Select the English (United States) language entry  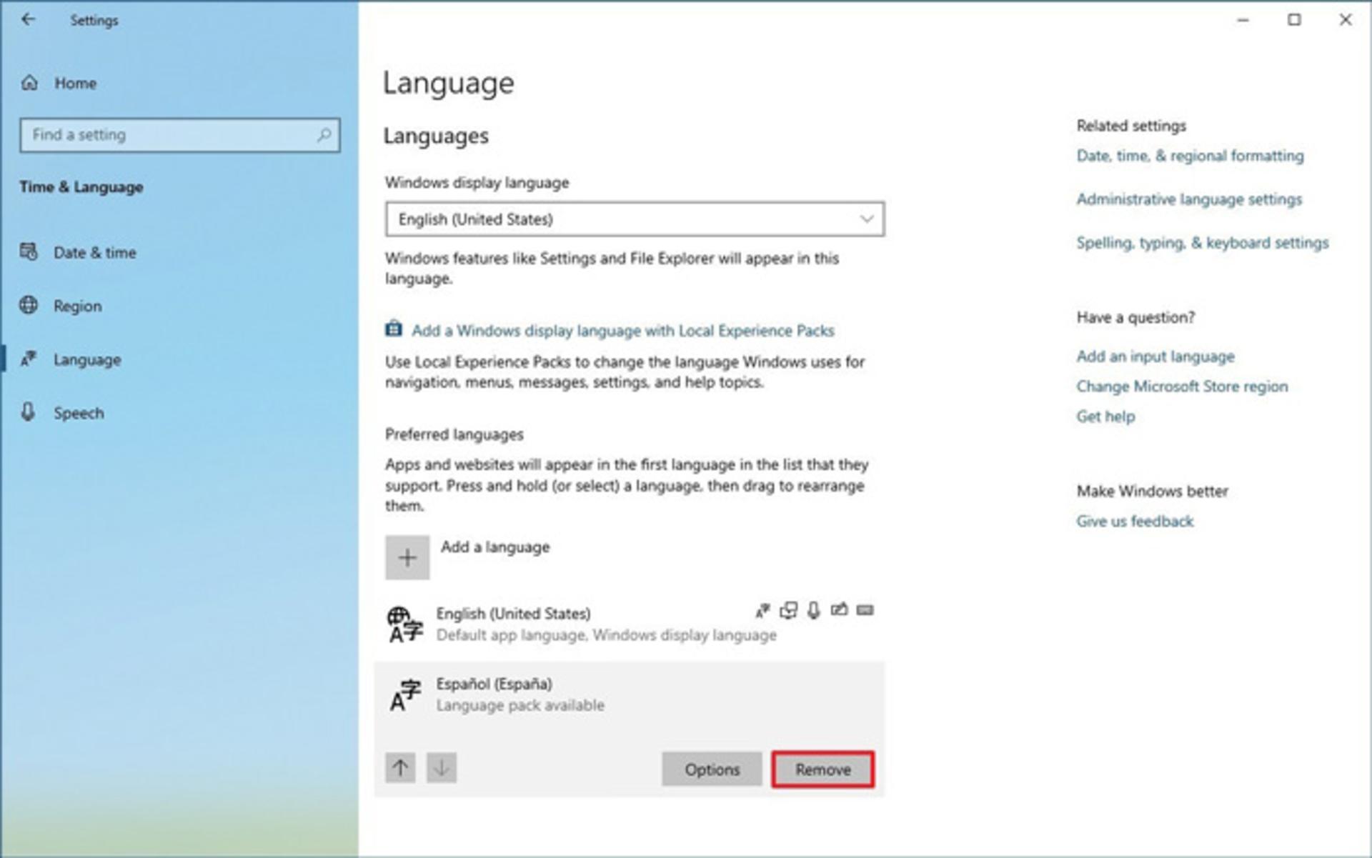click(630, 624)
